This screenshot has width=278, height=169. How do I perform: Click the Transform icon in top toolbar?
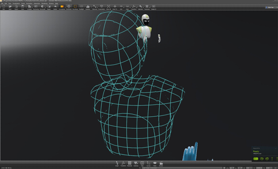tap(134, 7)
